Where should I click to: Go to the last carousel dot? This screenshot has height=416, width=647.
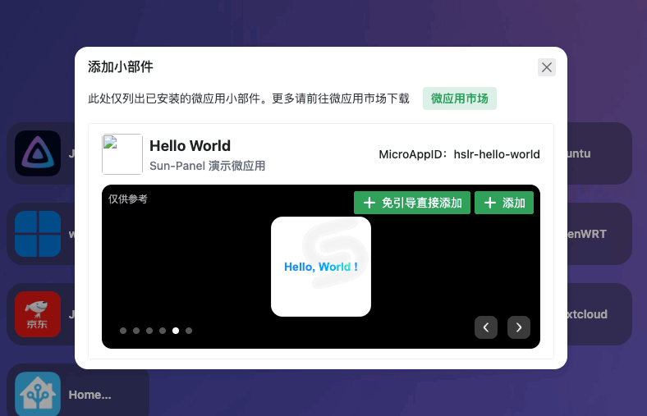[189, 331]
